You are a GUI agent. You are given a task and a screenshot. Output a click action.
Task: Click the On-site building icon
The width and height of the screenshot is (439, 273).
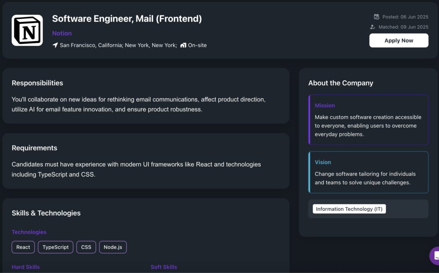click(x=183, y=45)
